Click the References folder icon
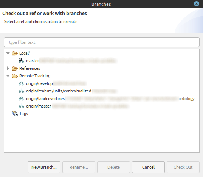This screenshot has width=203, height=177. click(15, 68)
